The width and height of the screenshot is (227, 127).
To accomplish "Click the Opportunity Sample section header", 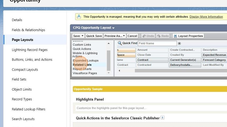I will 150,89.
